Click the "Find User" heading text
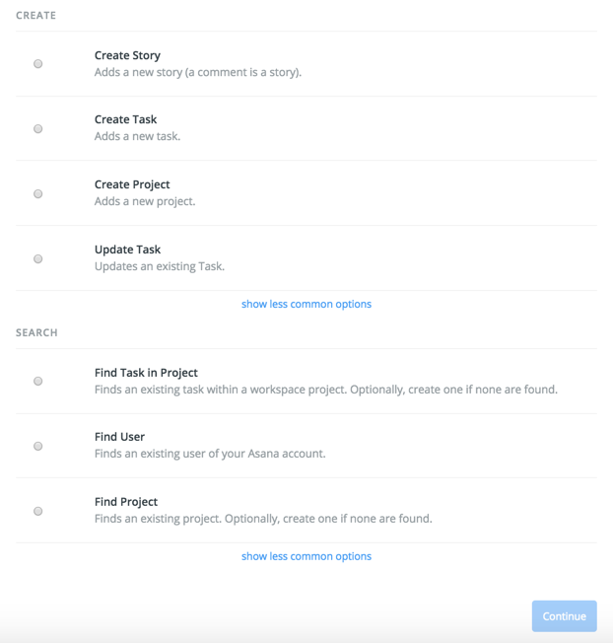Screen dimensions: 613x643 (119, 437)
